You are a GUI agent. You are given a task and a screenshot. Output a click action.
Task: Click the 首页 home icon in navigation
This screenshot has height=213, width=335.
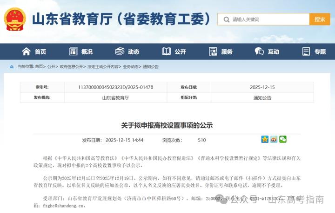click(x=27, y=52)
